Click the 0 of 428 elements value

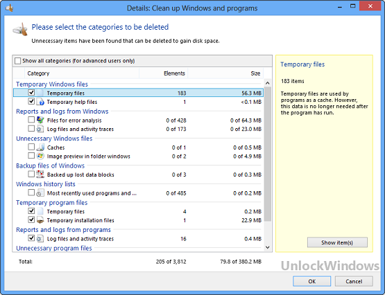(x=176, y=120)
